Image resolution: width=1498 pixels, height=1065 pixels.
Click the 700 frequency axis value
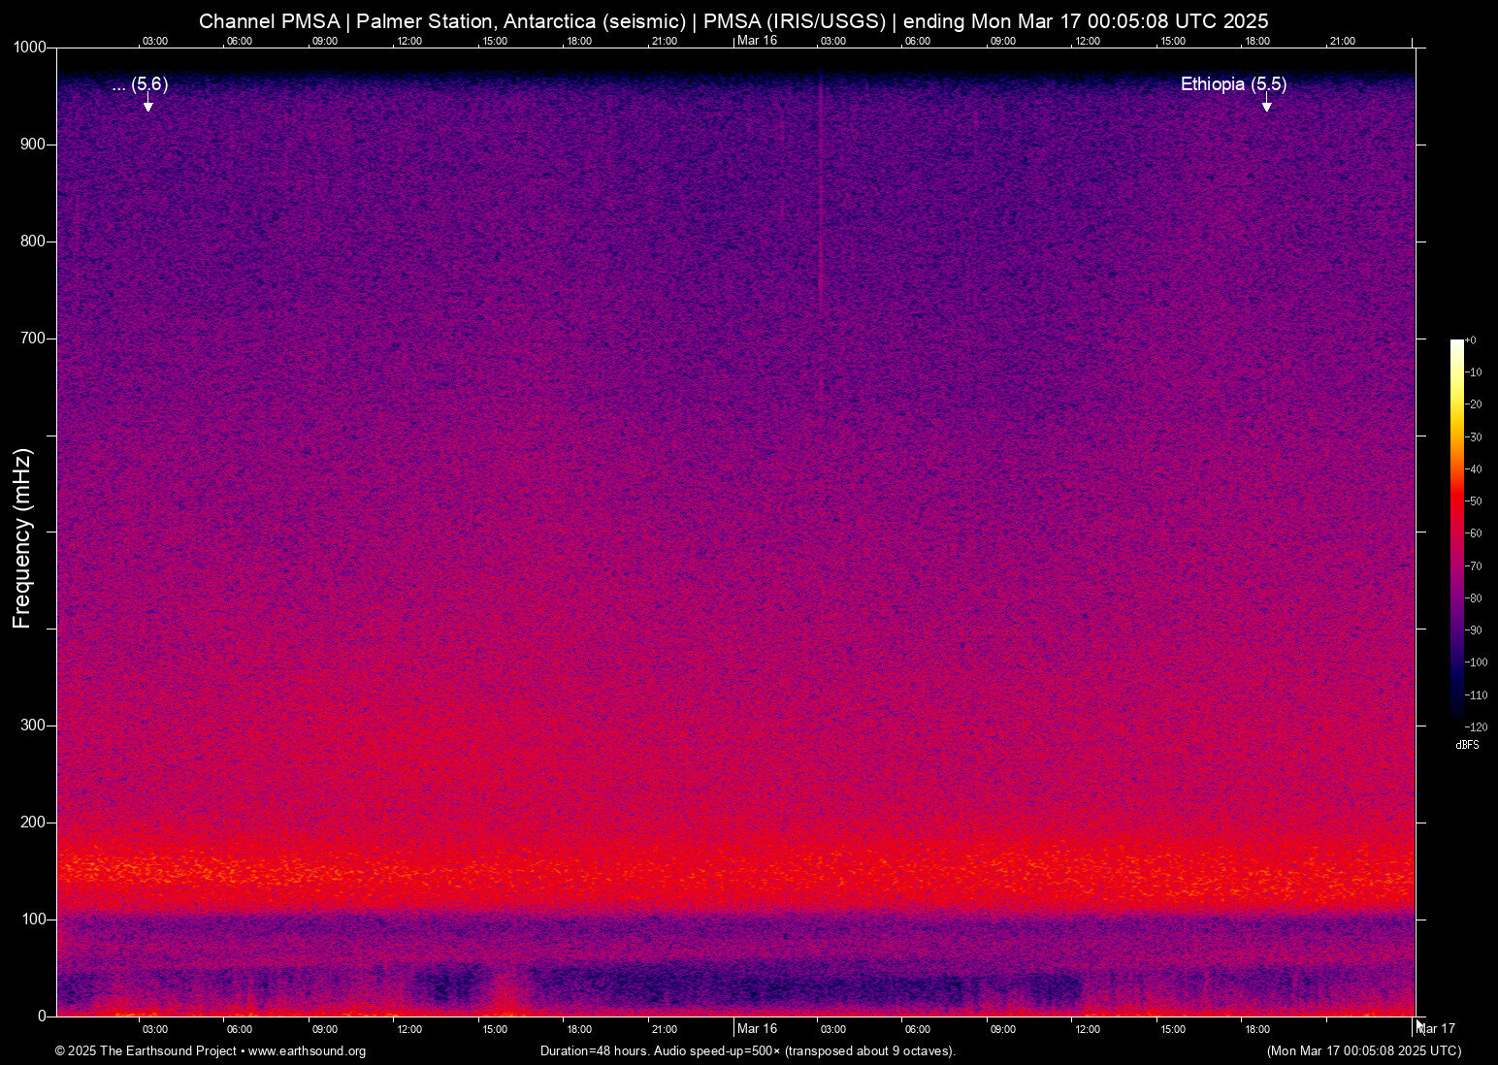pyautogui.click(x=34, y=339)
